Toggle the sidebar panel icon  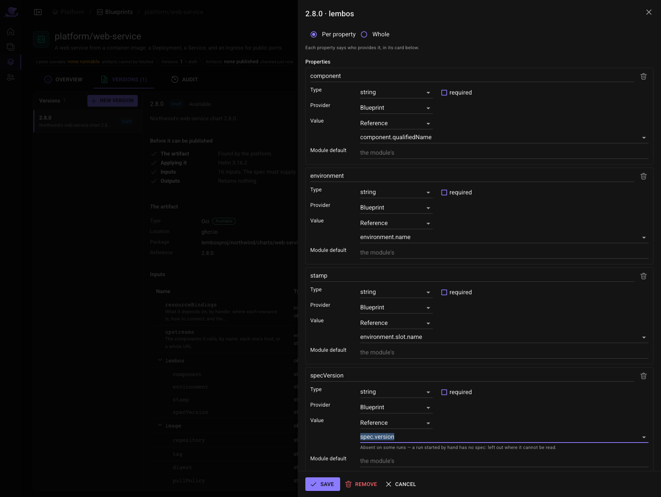click(38, 12)
